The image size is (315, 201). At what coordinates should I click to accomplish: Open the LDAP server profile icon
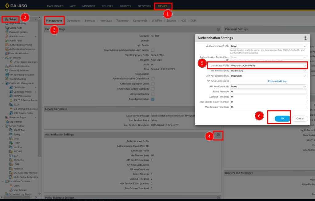pyautogui.click(x=11, y=164)
